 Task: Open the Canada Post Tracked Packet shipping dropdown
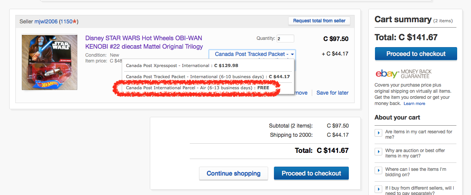coord(252,54)
